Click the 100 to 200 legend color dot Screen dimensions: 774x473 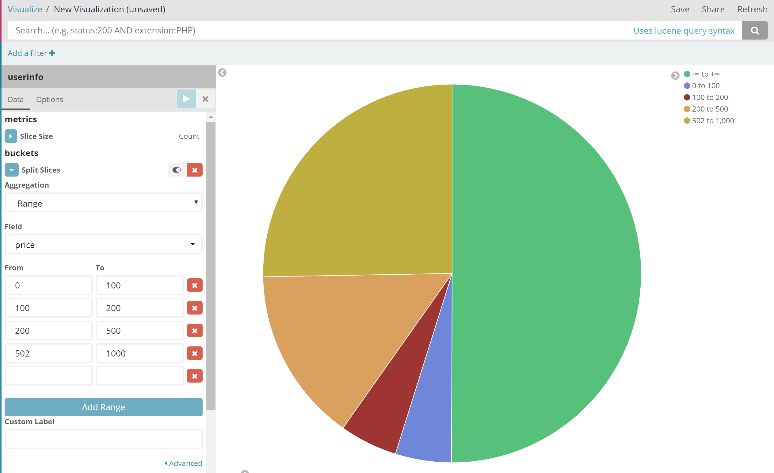click(x=687, y=97)
